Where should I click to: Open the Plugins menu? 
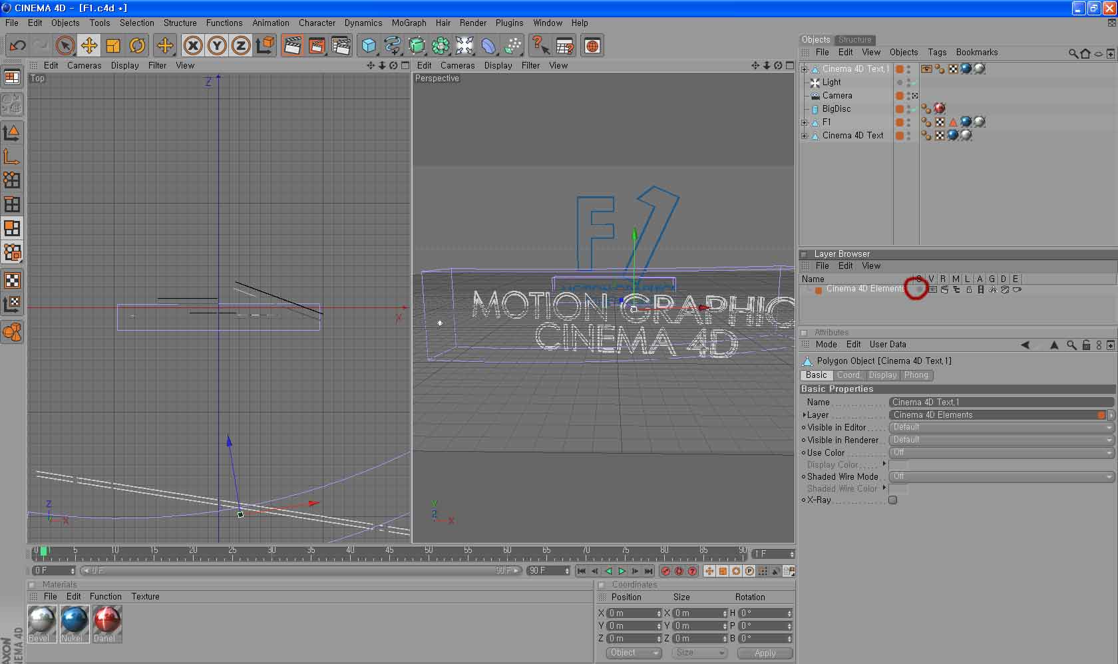(x=509, y=23)
